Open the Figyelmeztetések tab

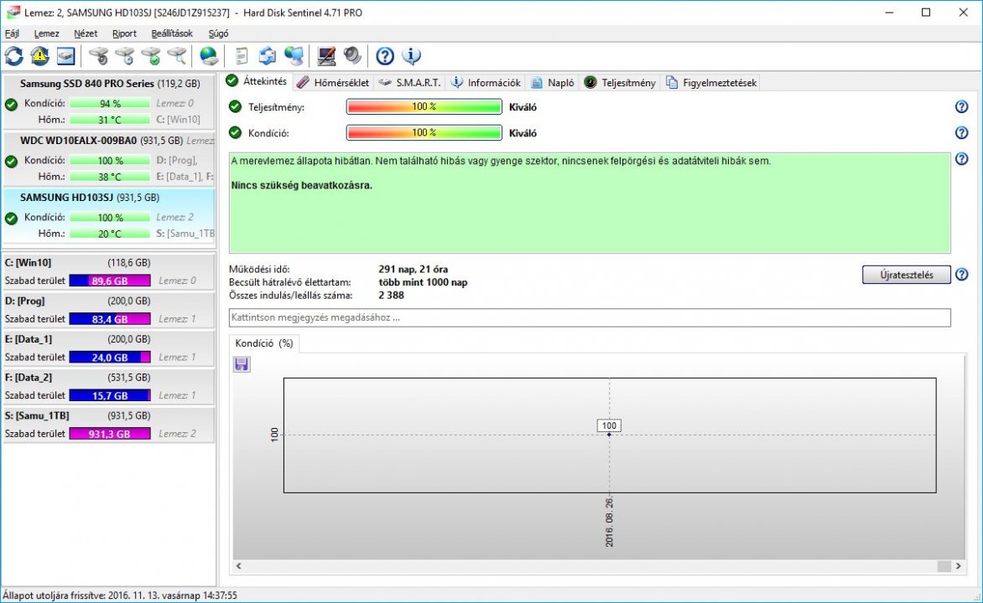(x=711, y=83)
